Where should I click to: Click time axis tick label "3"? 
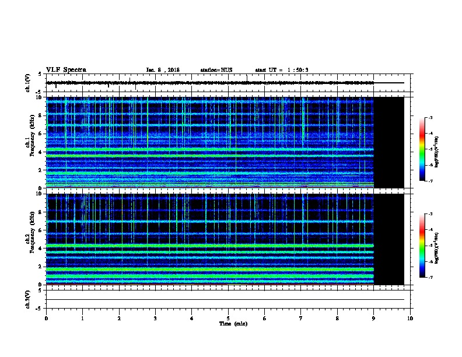[x=155, y=318]
